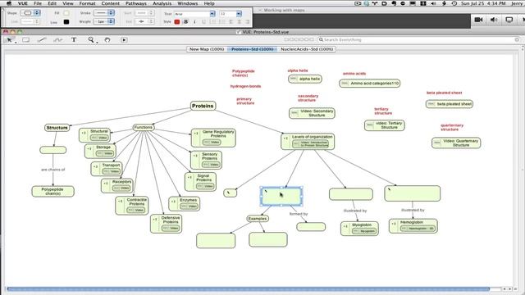The width and height of the screenshot is (525, 295).
Task: Open the Link shape dropdown
Action: tap(30, 21)
